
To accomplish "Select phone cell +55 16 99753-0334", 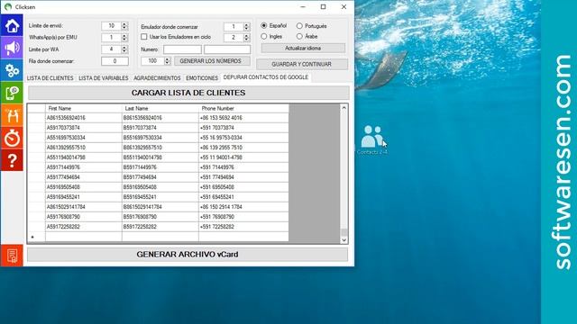I will pyautogui.click(x=243, y=138).
